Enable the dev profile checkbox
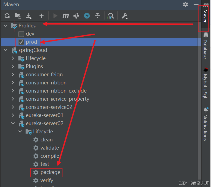The height and width of the screenshot is (187, 211). click(x=21, y=34)
